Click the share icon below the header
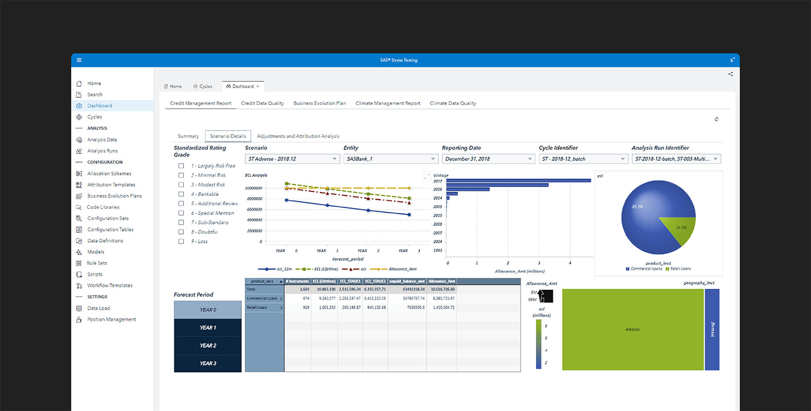Screen dimensions: 811x411 (x=730, y=74)
